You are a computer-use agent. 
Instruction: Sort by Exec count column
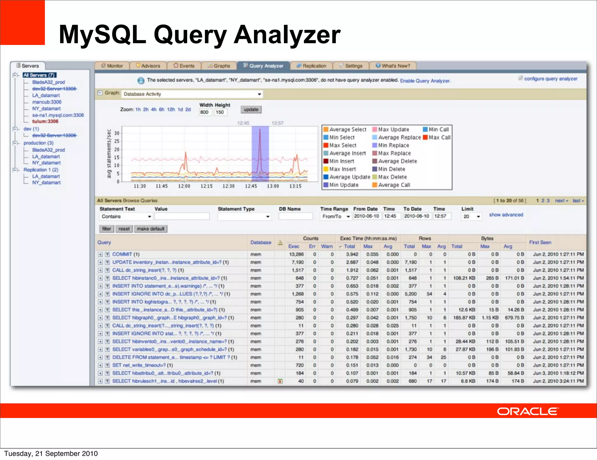click(294, 246)
